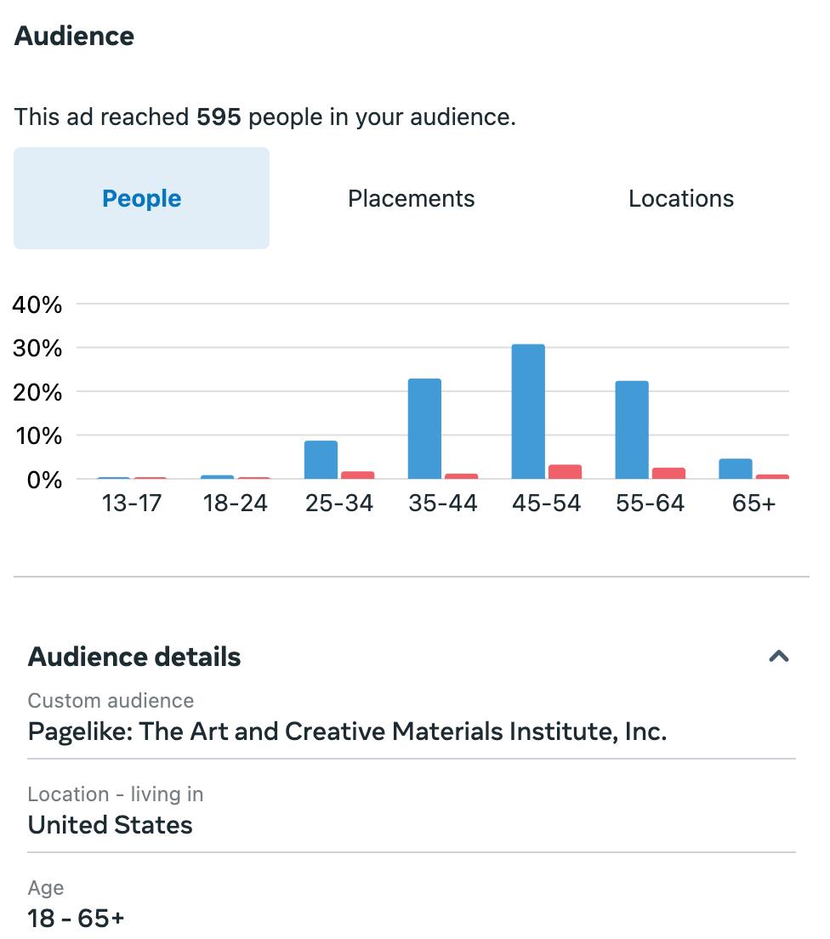
Task: Click the red bar for 55-64
Action: 668,473
